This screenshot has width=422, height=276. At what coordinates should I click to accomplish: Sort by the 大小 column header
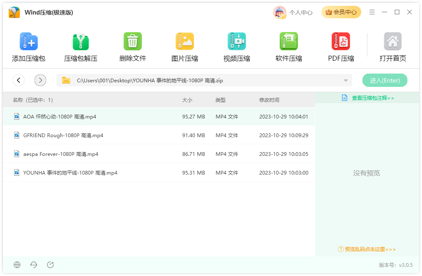pos(187,100)
